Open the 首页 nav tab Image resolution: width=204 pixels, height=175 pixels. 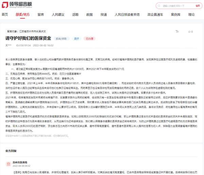(5, 14)
